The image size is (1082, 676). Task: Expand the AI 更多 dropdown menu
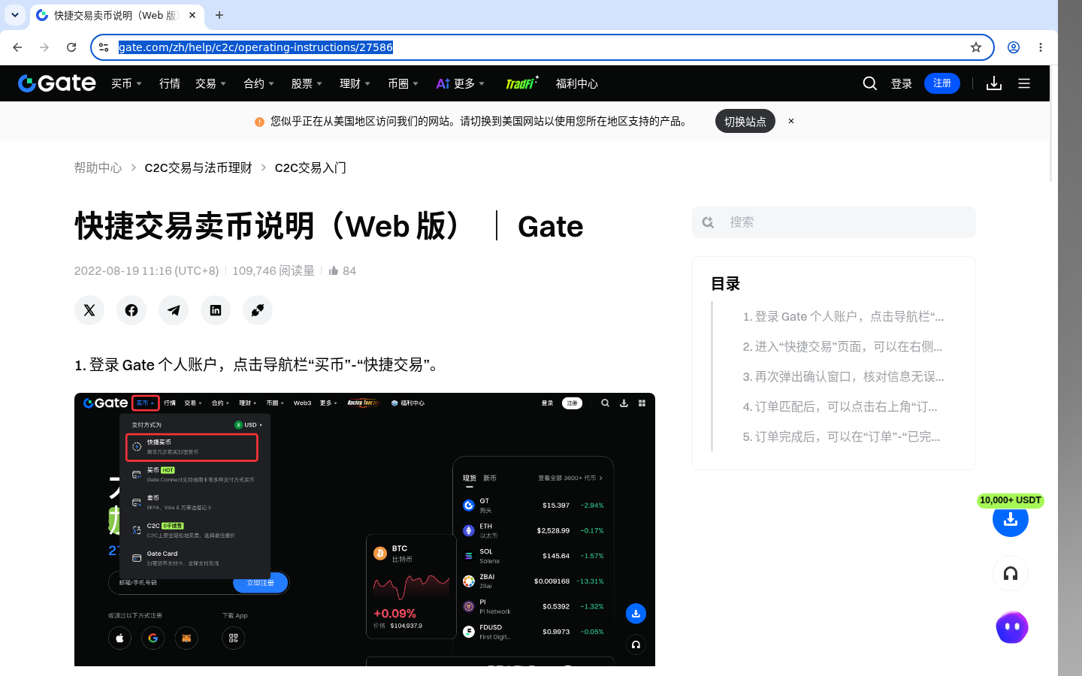pyautogui.click(x=461, y=83)
